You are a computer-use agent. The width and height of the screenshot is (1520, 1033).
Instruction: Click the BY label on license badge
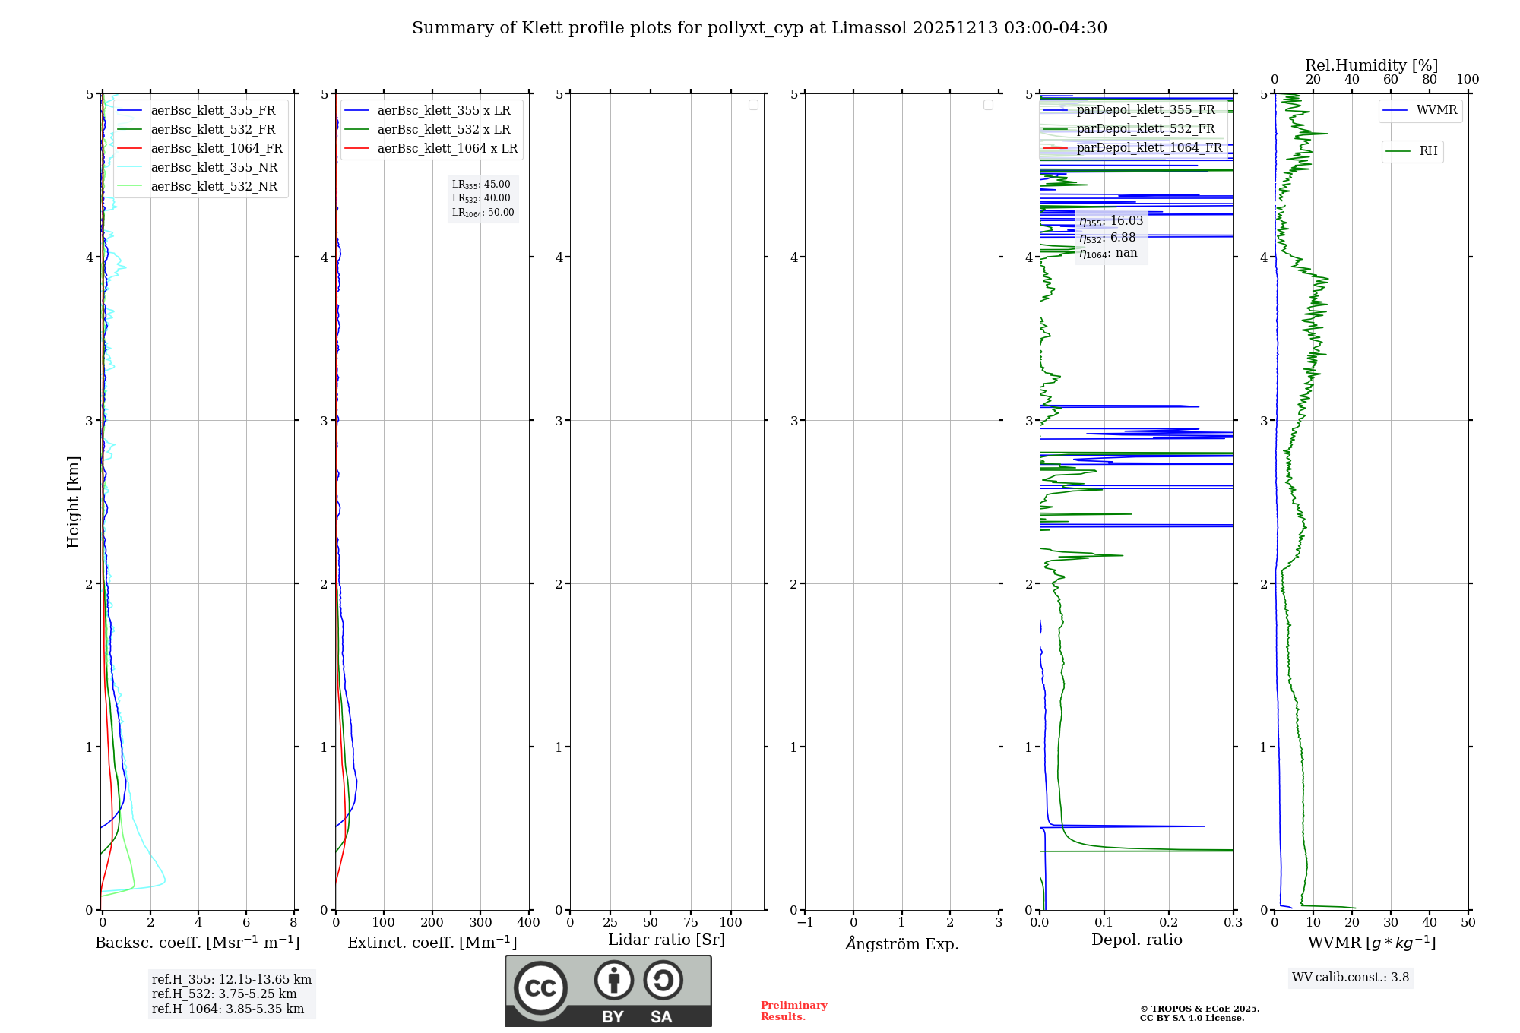pyautogui.click(x=613, y=1017)
